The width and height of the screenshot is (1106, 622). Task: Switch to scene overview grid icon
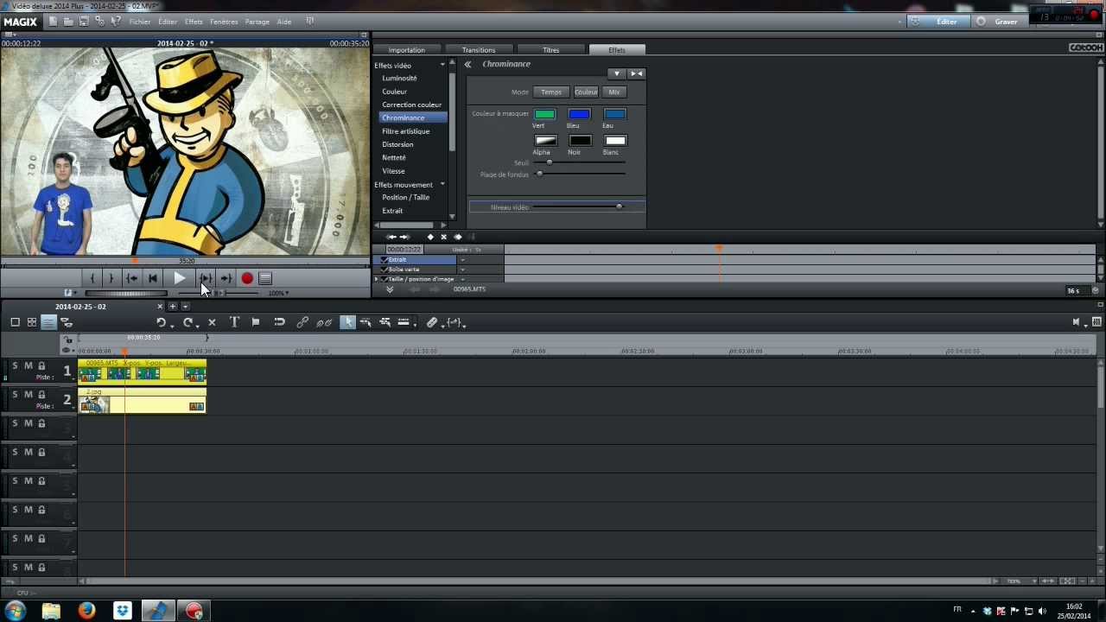pos(32,322)
